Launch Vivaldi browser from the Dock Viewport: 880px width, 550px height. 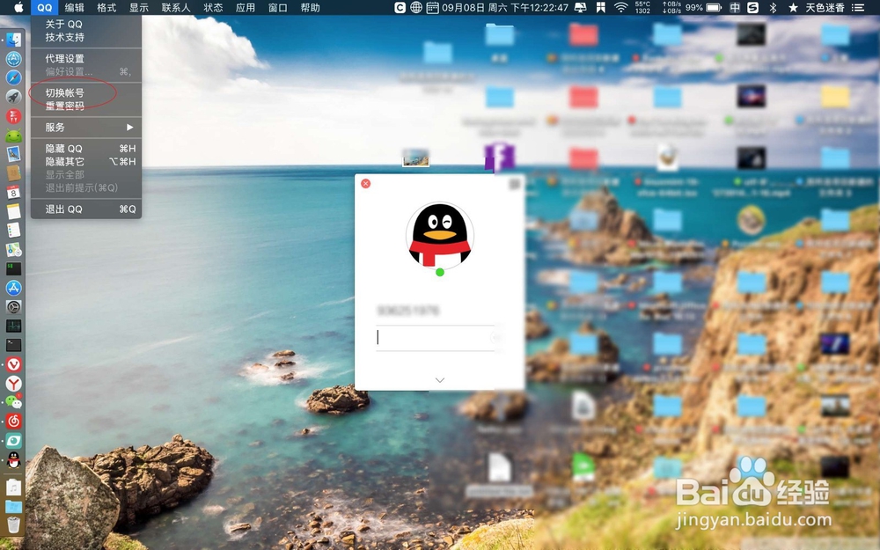[x=13, y=364]
